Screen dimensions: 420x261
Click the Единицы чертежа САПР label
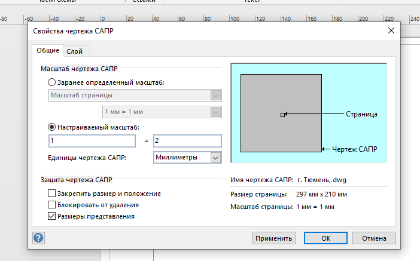(x=87, y=158)
